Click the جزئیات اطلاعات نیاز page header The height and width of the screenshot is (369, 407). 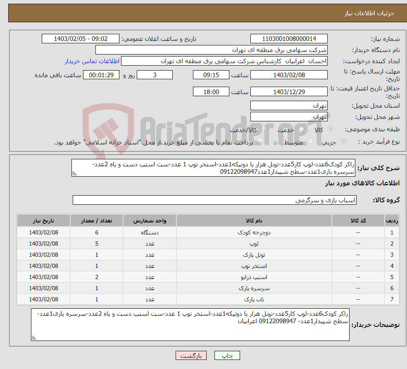tap(369, 13)
